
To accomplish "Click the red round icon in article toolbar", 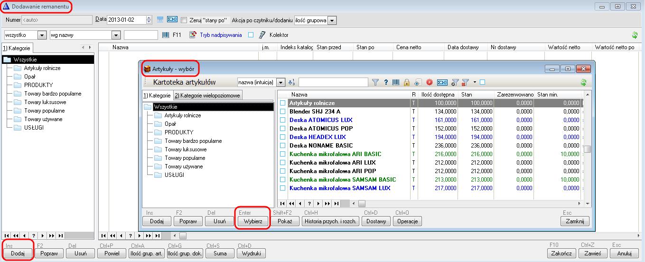I will (x=430, y=82).
